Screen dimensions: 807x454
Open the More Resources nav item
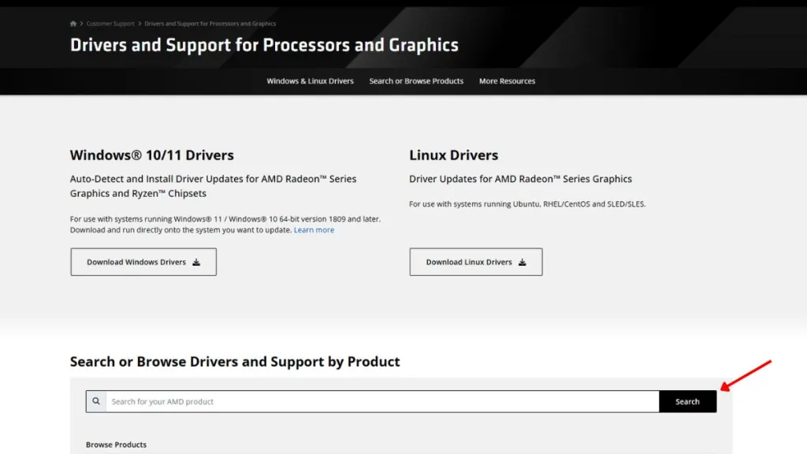(x=507, y=81)
